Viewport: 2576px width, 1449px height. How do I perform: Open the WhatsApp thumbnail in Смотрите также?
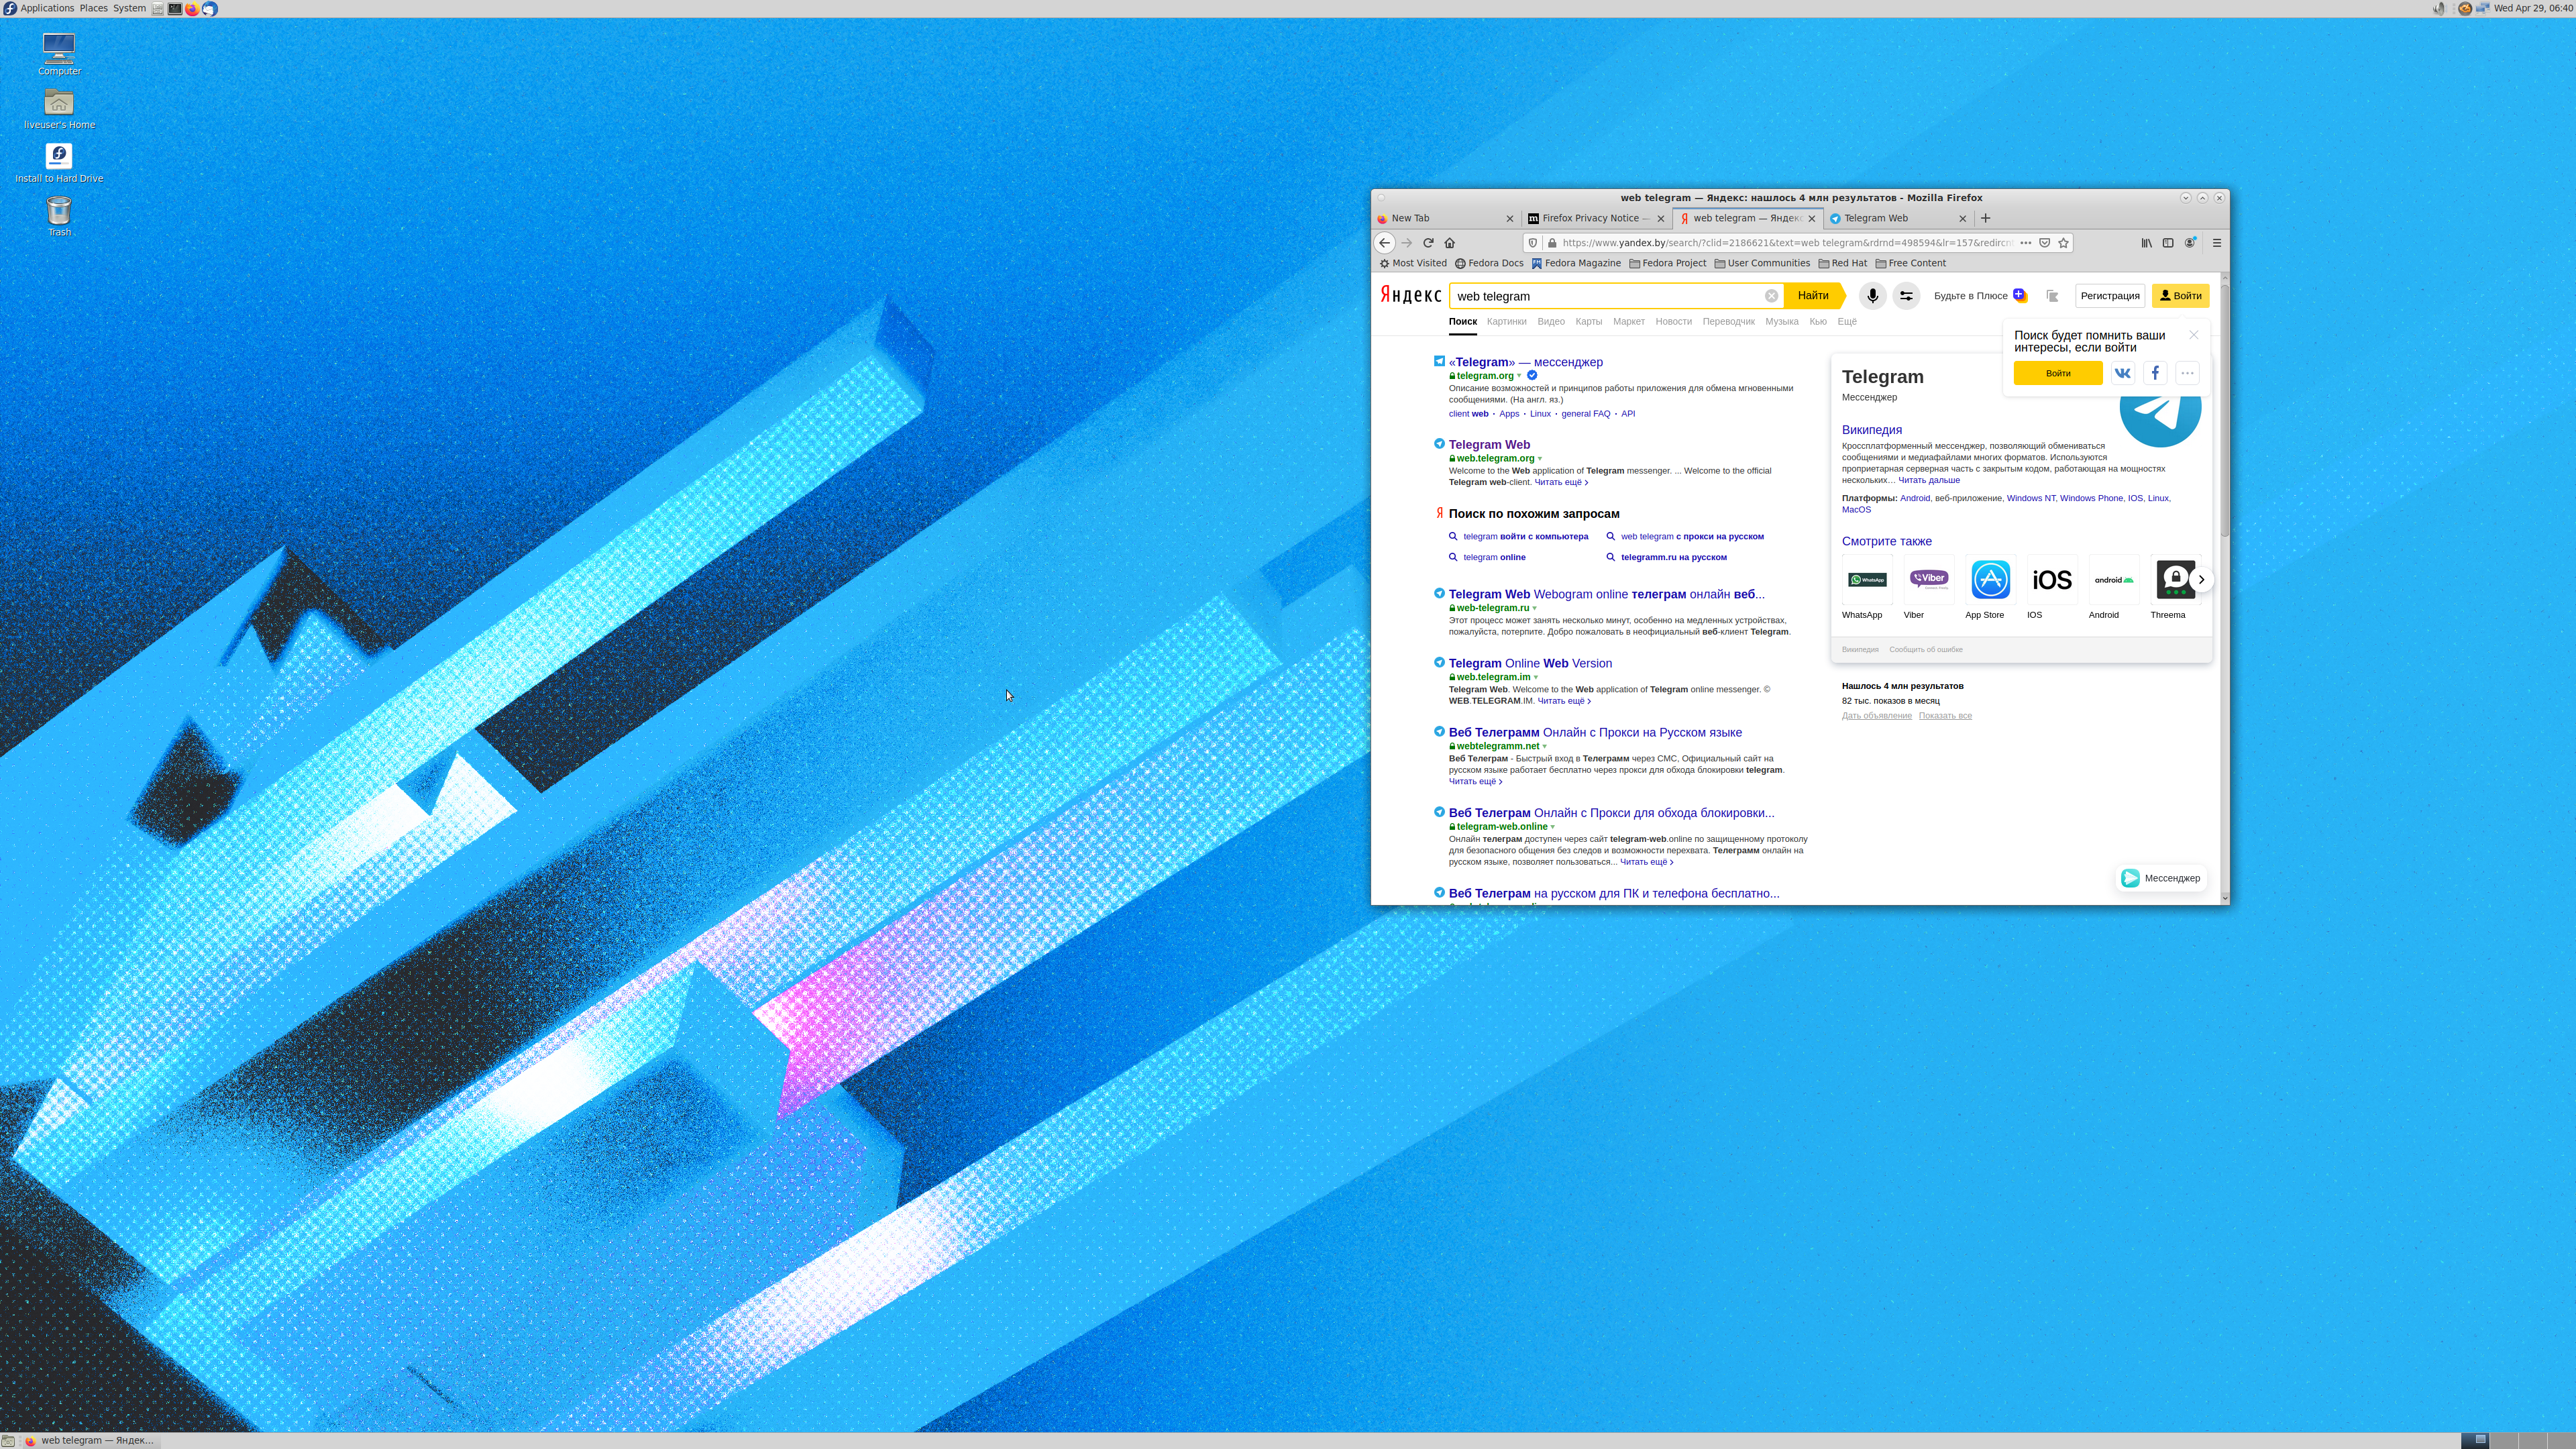(x=1866, y=580)
